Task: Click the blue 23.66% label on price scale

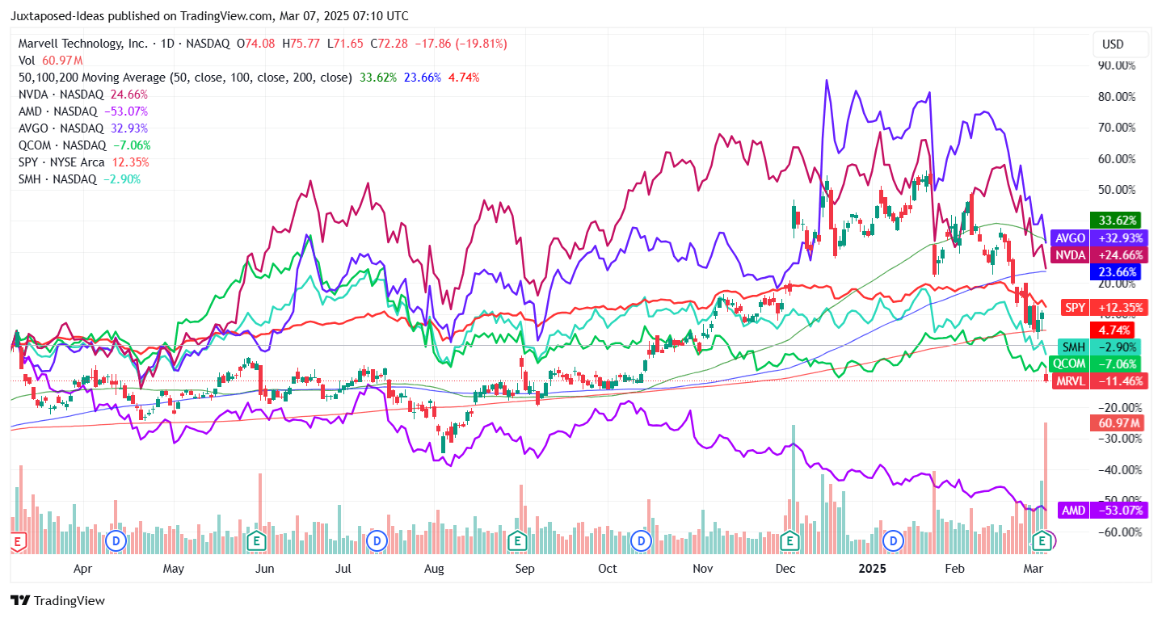Action: point(1114,272)
